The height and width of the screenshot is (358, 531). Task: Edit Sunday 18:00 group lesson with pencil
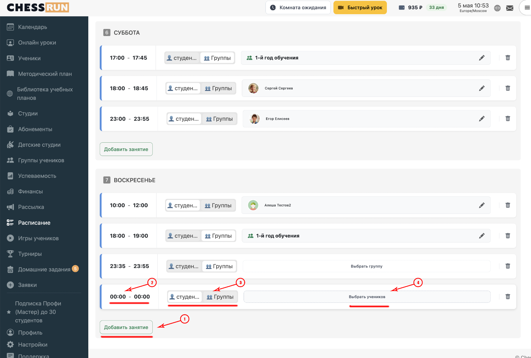[x=482, y=236]
